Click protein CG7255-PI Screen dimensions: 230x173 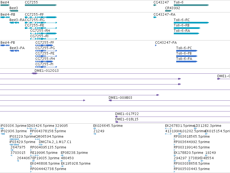[x=46, y=67]
